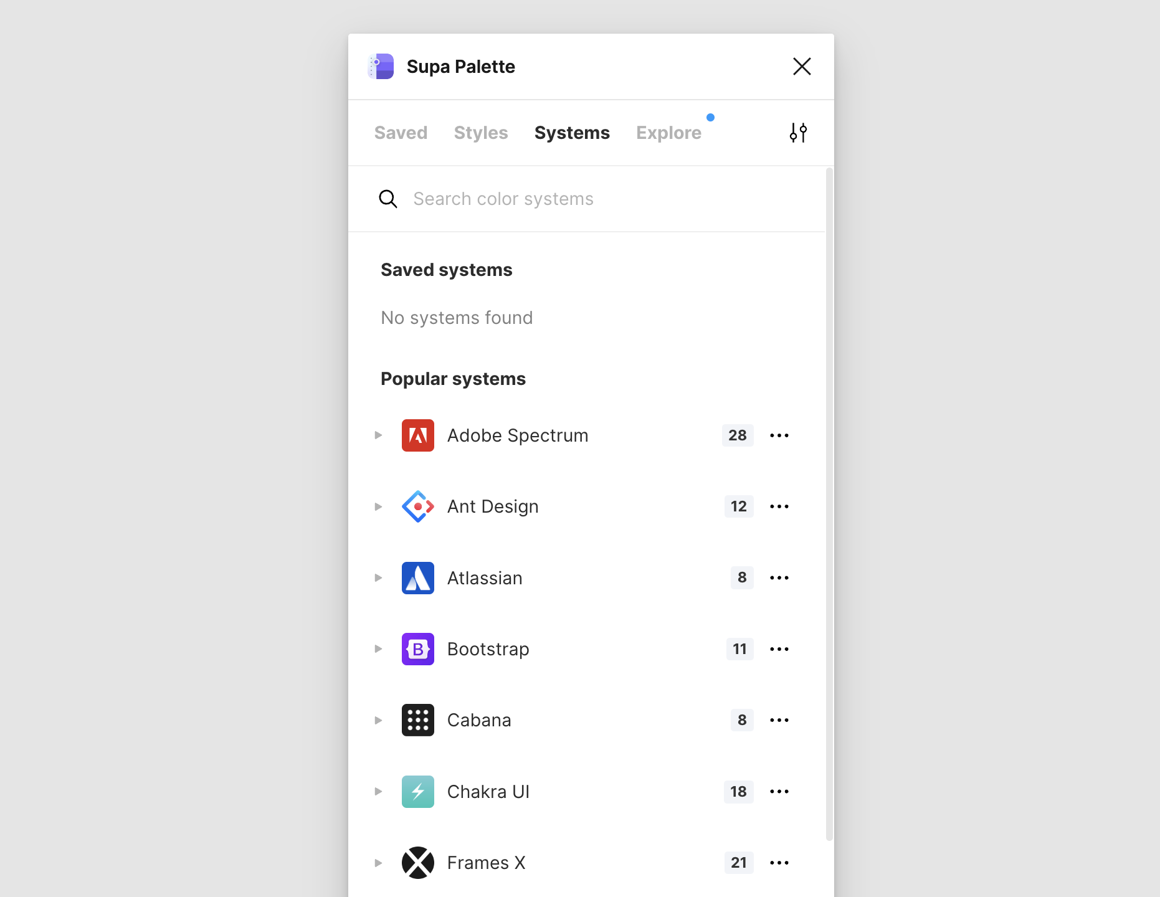Click the Chakra UI lightning icon

pos(418,792)
